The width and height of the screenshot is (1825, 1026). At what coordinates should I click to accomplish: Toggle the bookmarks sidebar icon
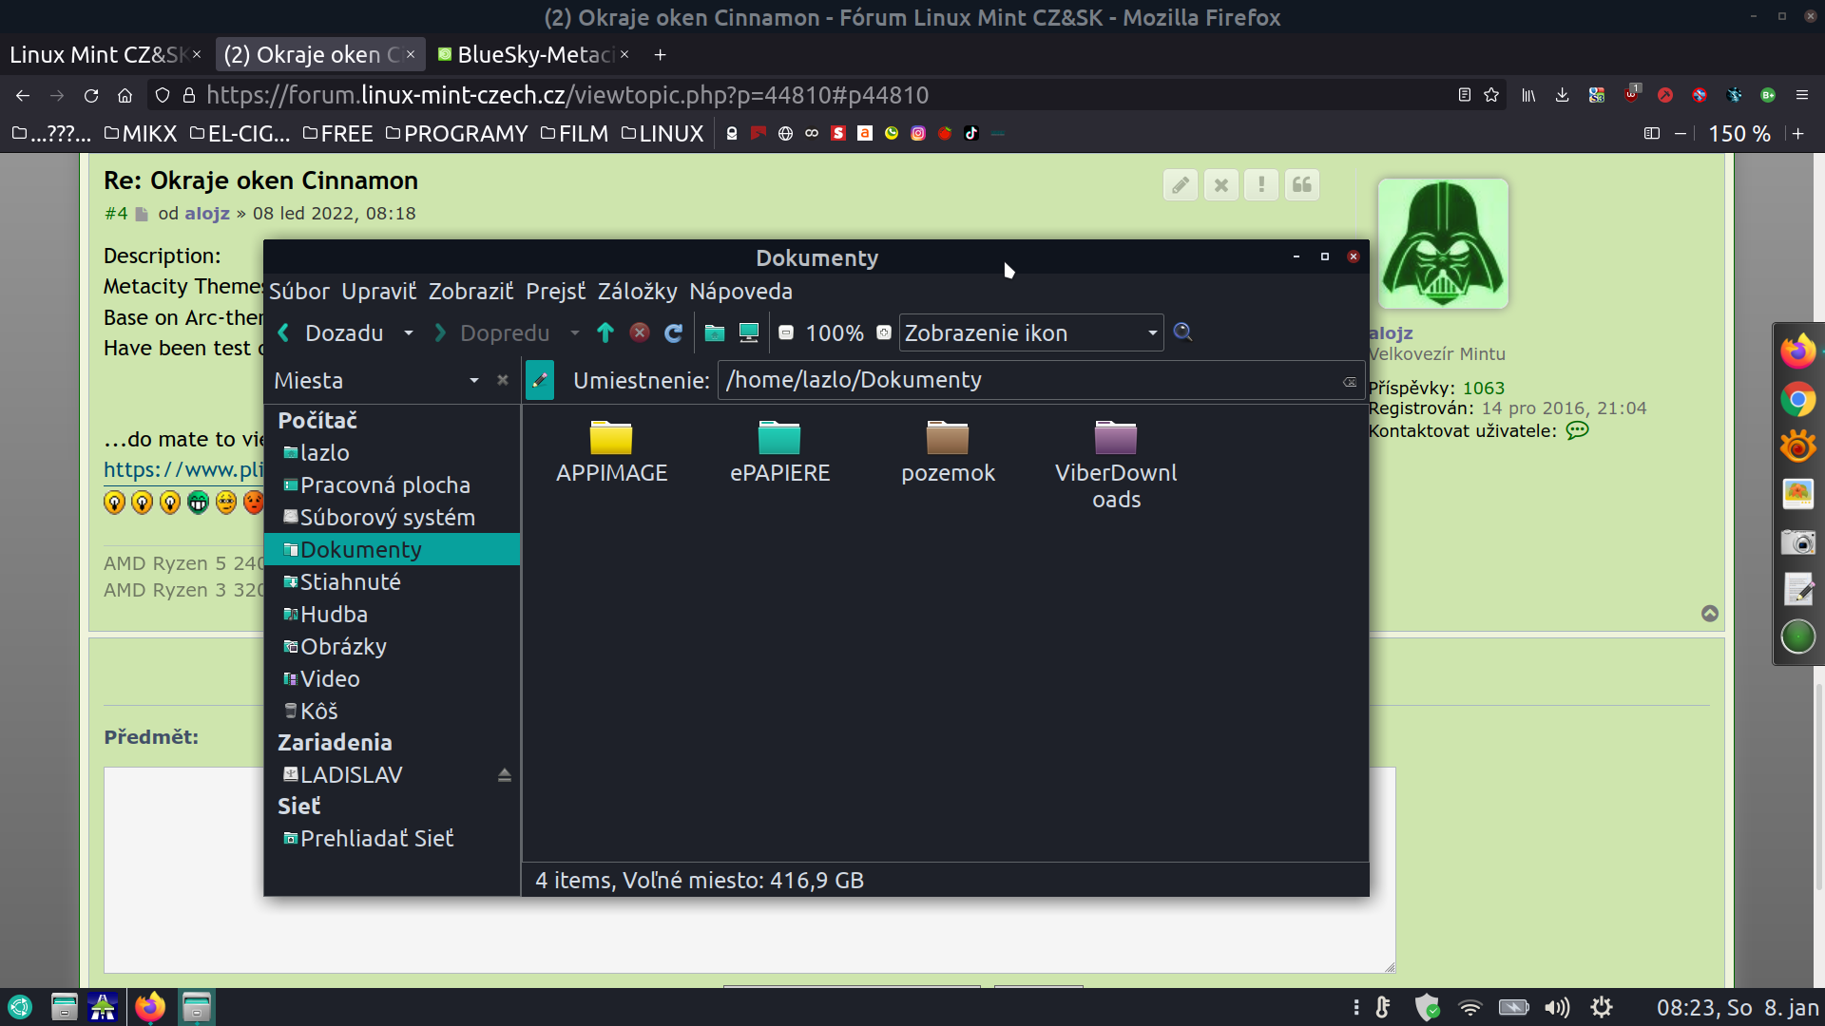click(1651, 134)
